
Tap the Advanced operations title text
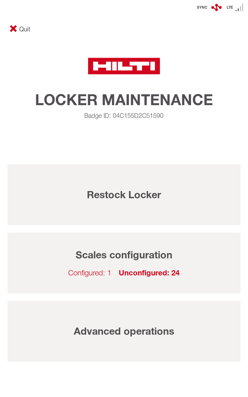pyautogui.click(x=124, y=331)
